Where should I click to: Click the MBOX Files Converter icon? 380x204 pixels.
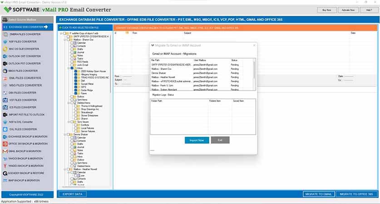(5, 71)
